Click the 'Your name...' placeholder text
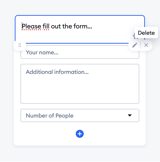 42,52
